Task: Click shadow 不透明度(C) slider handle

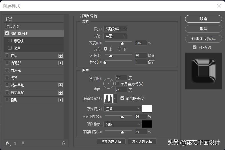Action: tap(122, 132)
